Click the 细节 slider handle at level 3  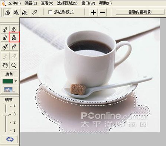(6, 114)
